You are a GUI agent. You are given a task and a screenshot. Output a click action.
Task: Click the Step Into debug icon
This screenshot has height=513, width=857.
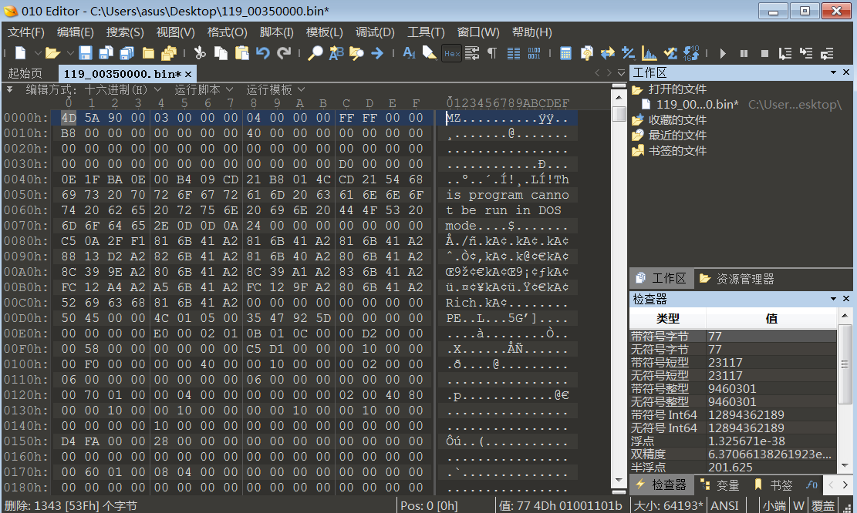pos(806,53)
